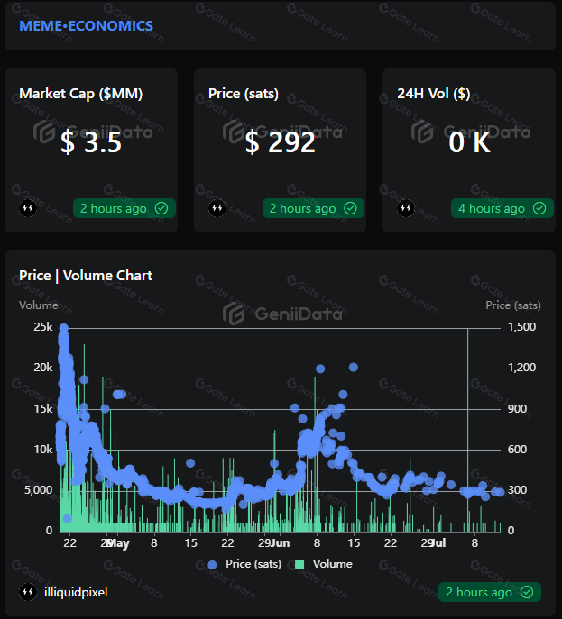Click the '24H Vol ($)' heading

434,94
